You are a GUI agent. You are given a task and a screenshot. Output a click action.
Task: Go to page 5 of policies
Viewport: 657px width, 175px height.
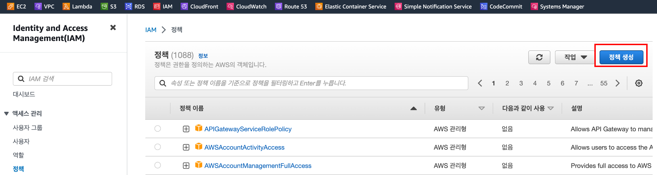(x=549, y=83)
